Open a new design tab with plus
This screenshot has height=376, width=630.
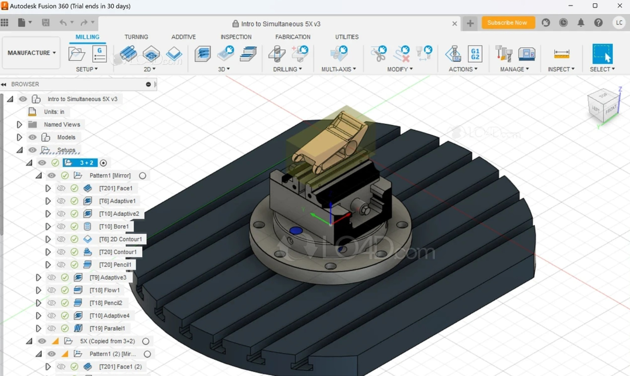coord(470,23)
